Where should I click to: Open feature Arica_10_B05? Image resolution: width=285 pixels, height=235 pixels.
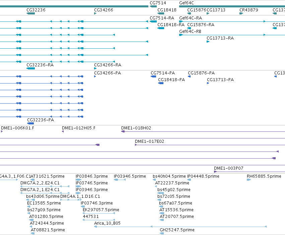click(x=107, y=223)
